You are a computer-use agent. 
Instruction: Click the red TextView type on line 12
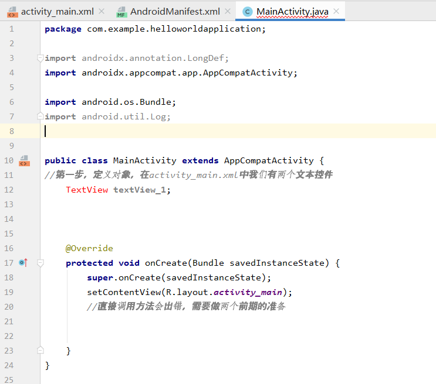[87, 190]
